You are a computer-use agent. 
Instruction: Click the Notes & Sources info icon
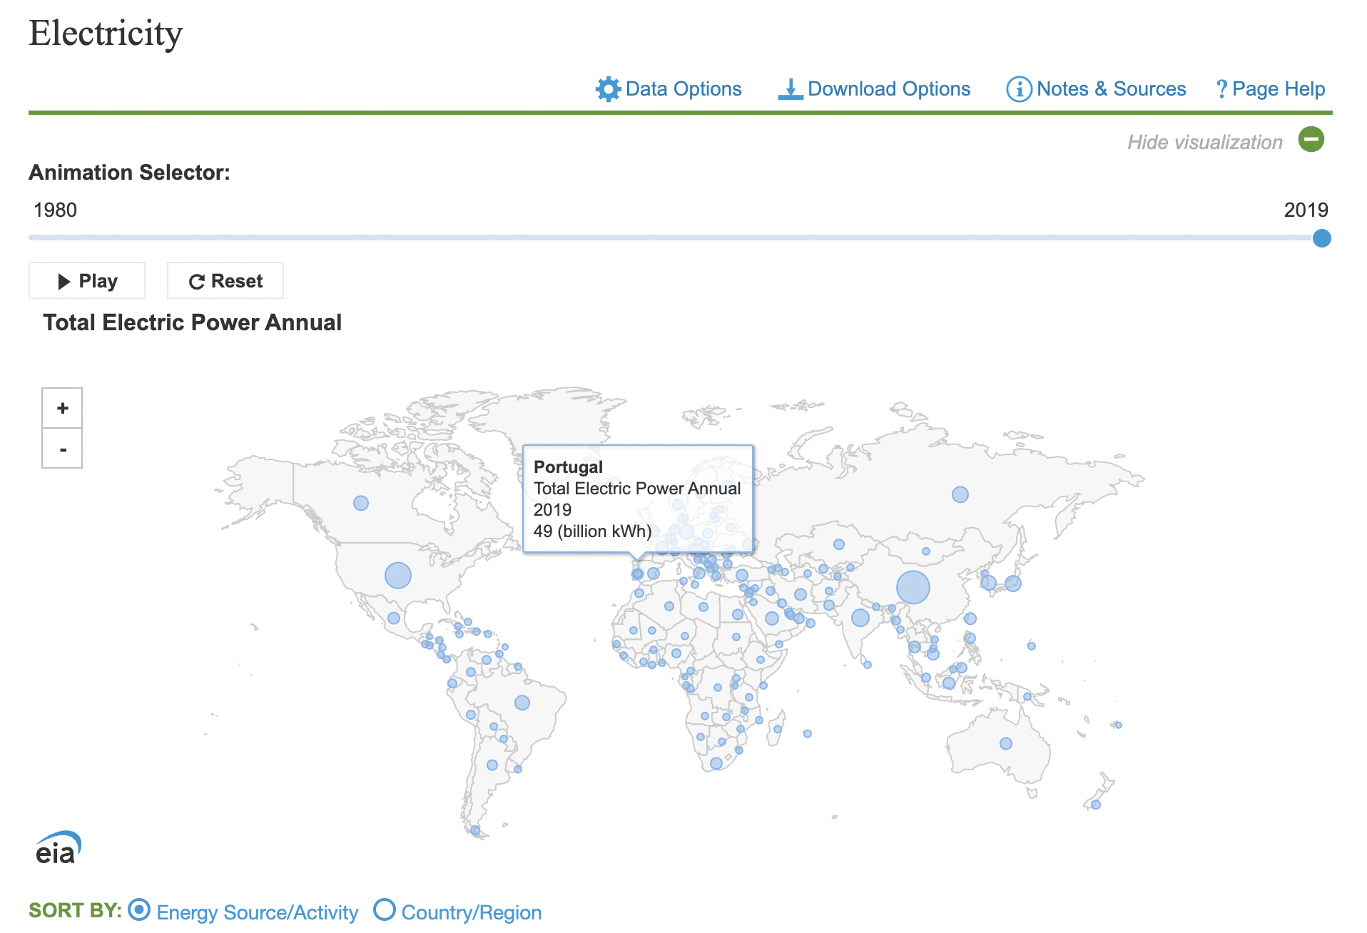pos(1019,89)
